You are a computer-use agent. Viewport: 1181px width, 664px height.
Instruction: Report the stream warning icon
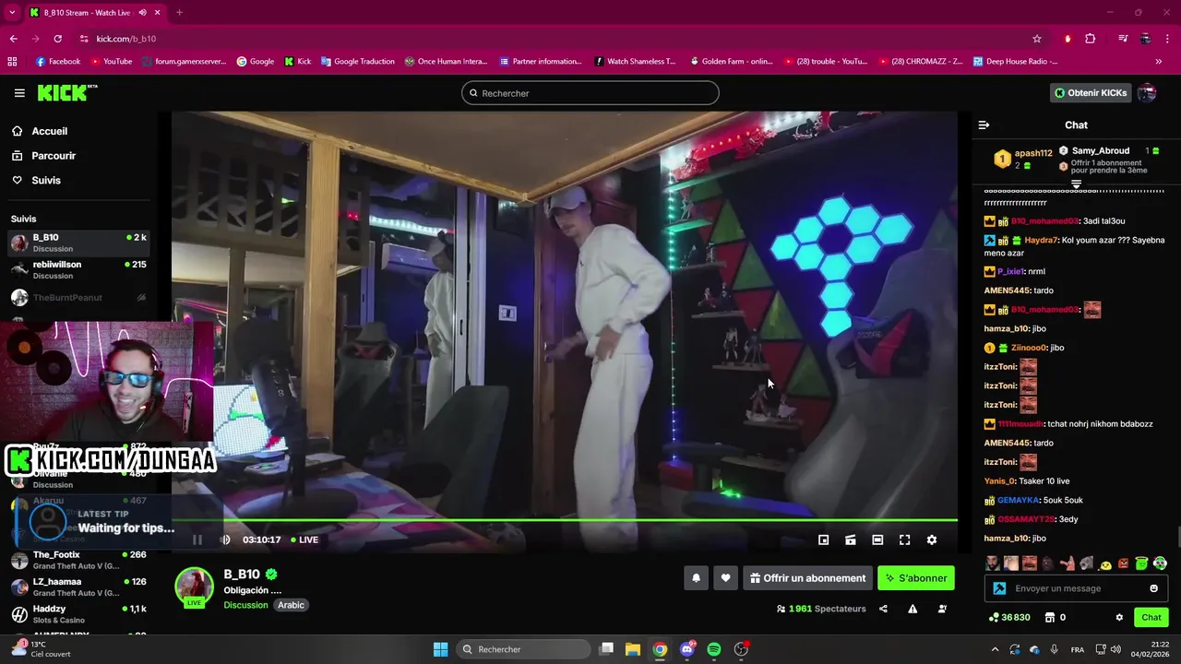[x=913, y=609]
